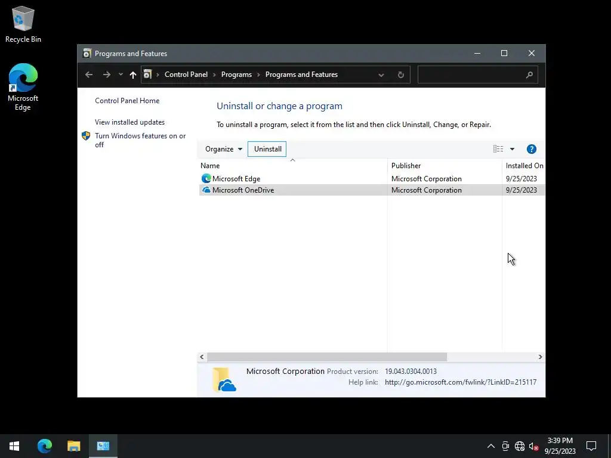
Task: Open Control Panel Home link
Action: (x=127, y=100)
